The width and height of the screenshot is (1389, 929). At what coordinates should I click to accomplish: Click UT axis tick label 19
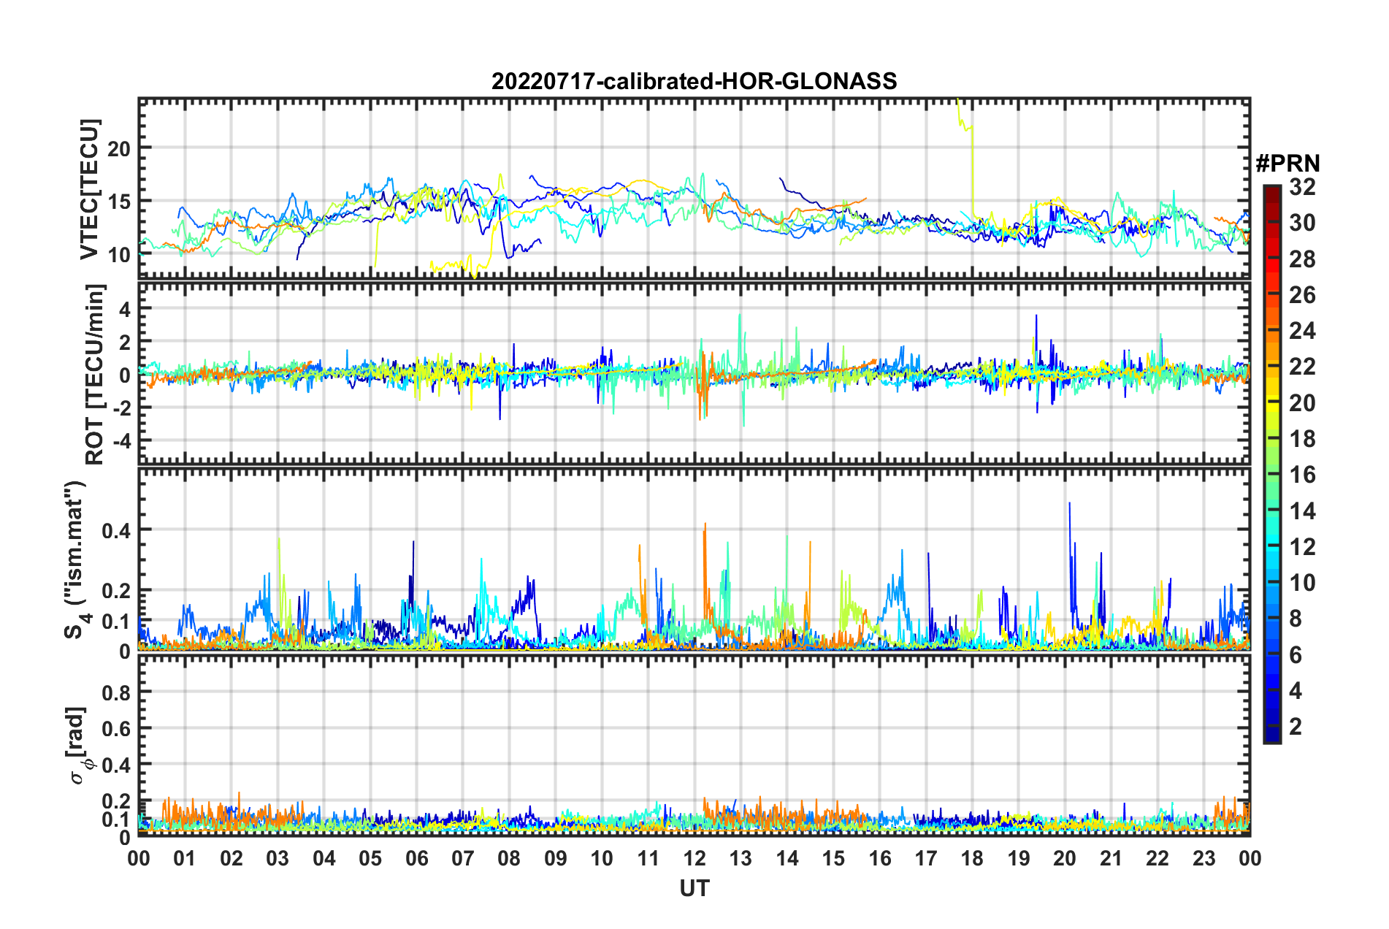[1019, 858]
